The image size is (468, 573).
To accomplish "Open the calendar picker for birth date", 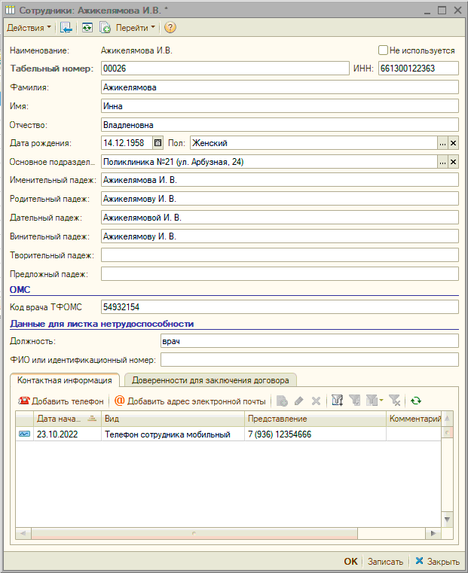I will coord(158,142).
